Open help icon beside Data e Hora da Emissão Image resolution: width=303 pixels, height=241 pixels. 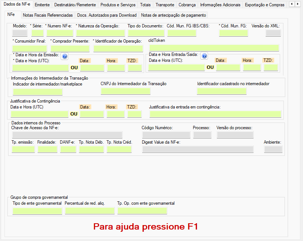pyautogui.click(x=65, y=56)
